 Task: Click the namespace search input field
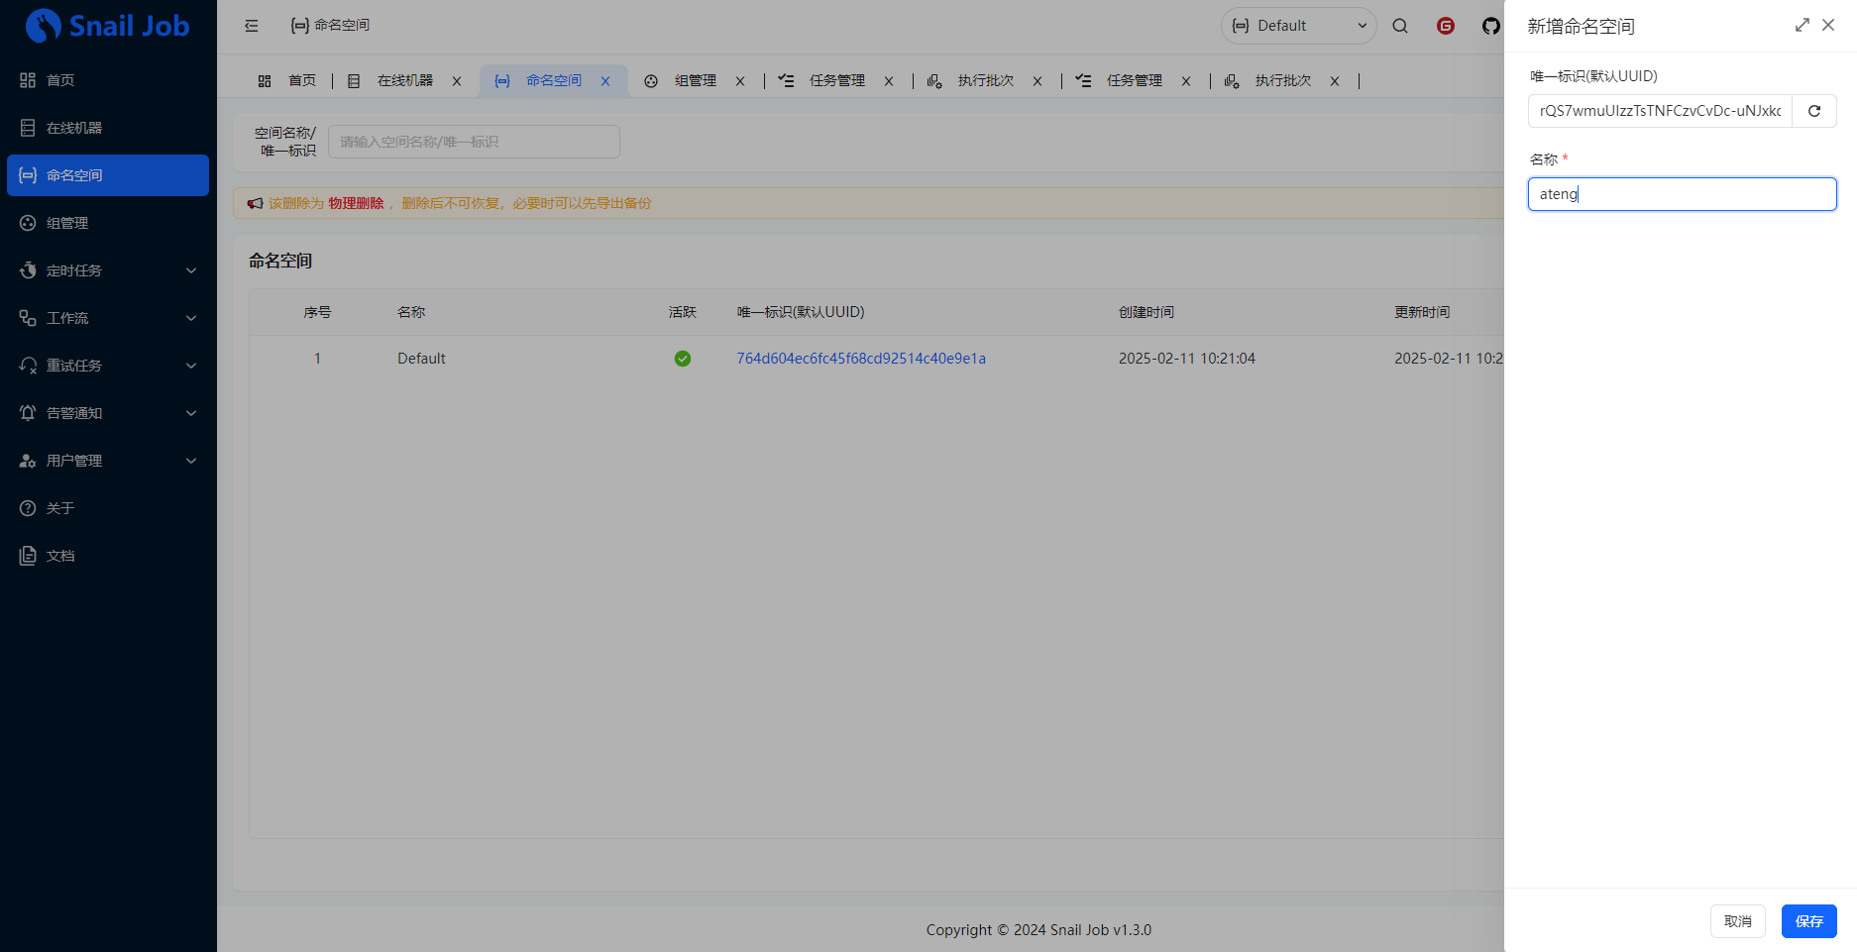pos(474,142)
